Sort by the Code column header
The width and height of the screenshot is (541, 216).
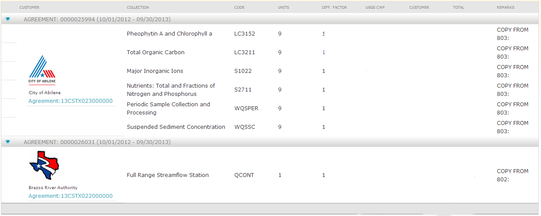coord(239,7)
